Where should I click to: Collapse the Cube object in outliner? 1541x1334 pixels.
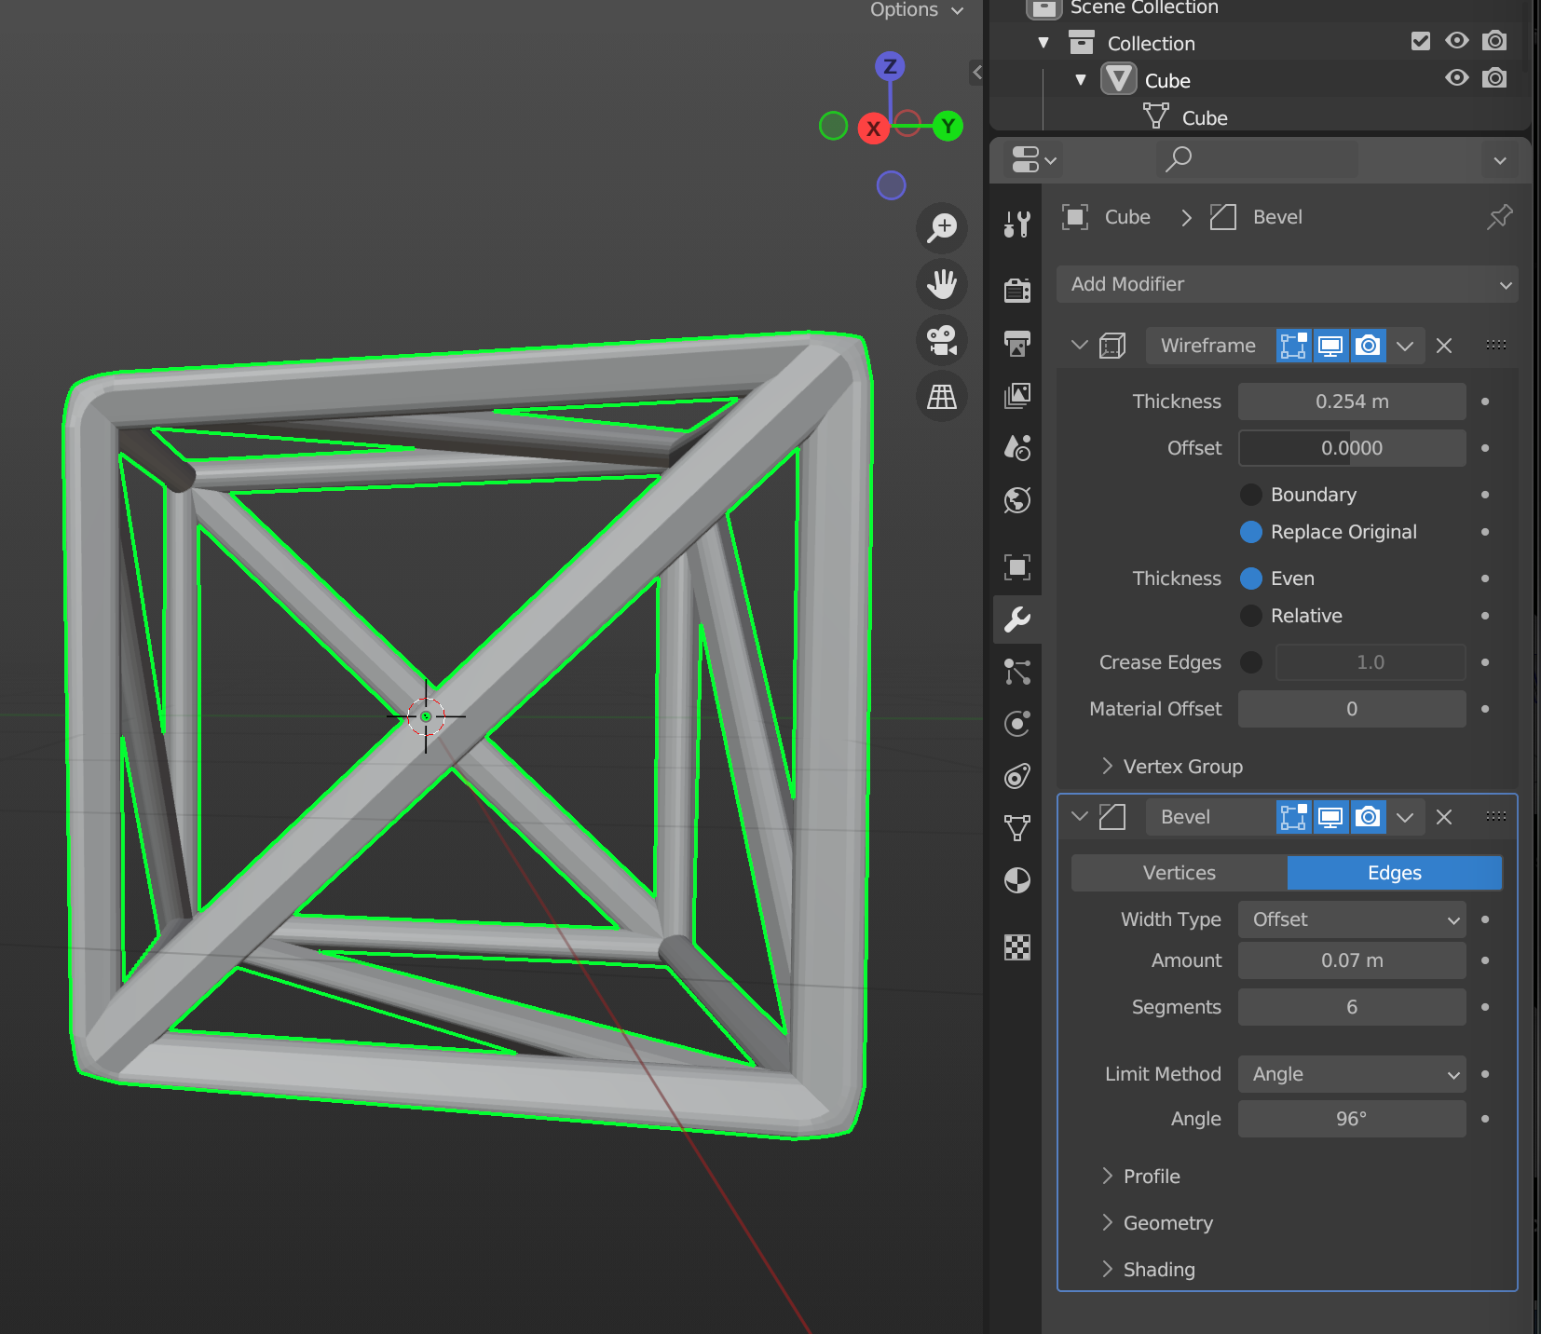[1081, 80]
